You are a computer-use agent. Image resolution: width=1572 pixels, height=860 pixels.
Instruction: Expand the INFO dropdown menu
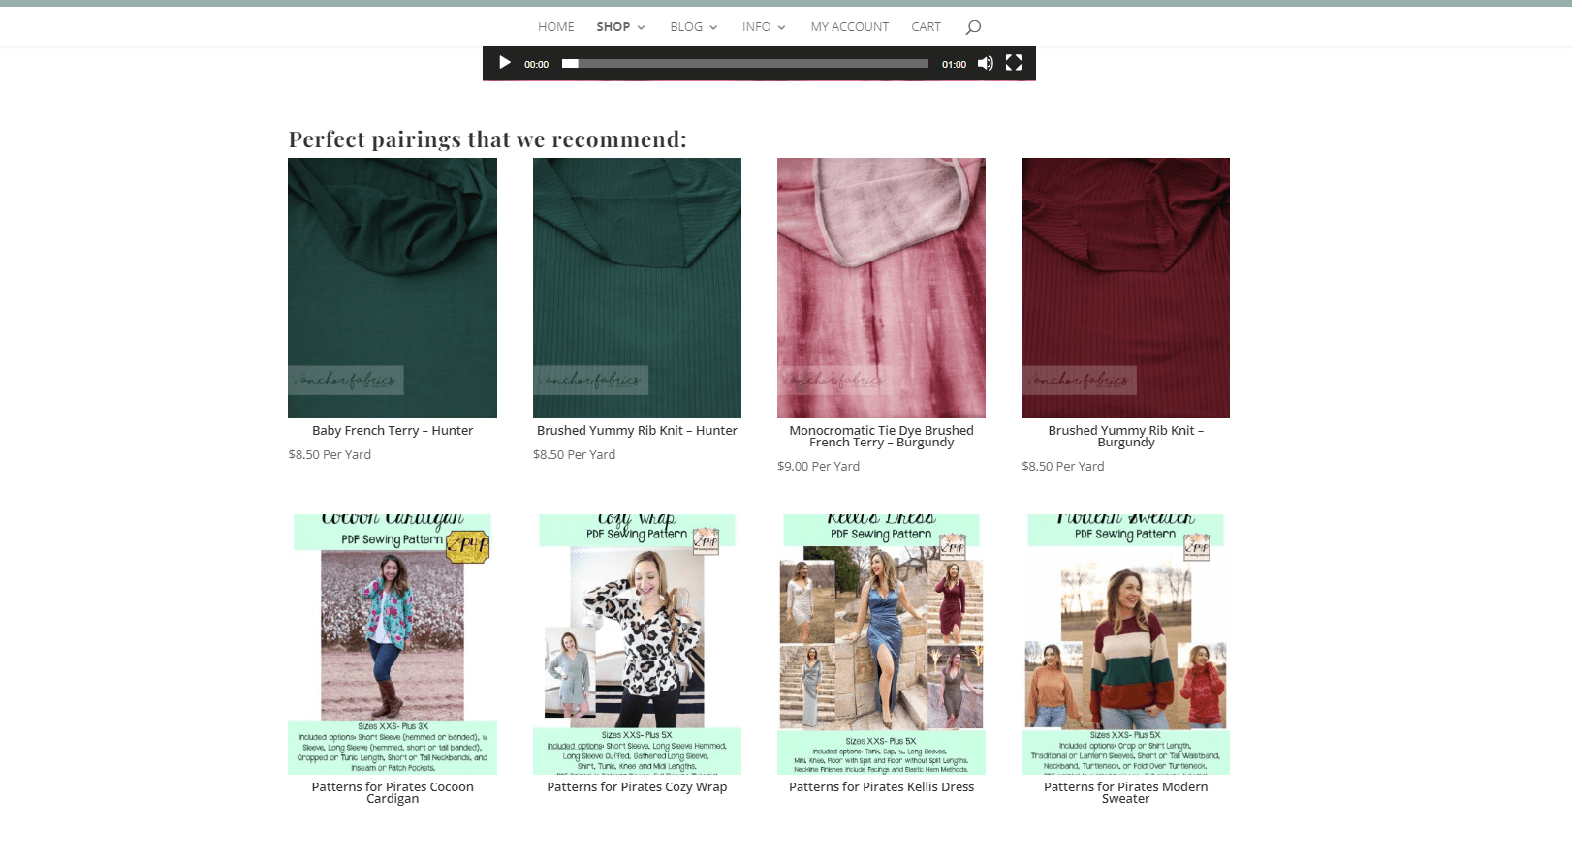coord(764,27)
